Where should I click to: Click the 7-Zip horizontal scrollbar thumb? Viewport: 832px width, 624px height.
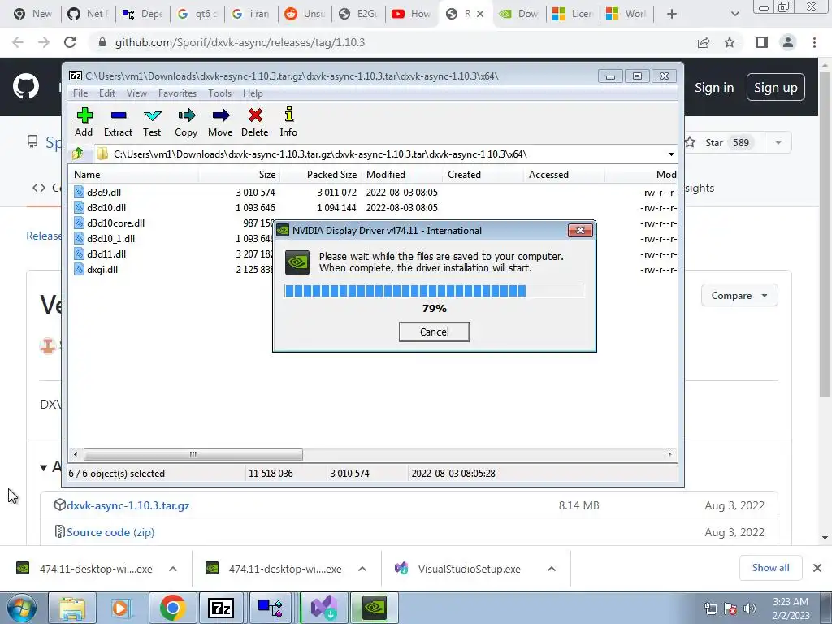[193, 455]
